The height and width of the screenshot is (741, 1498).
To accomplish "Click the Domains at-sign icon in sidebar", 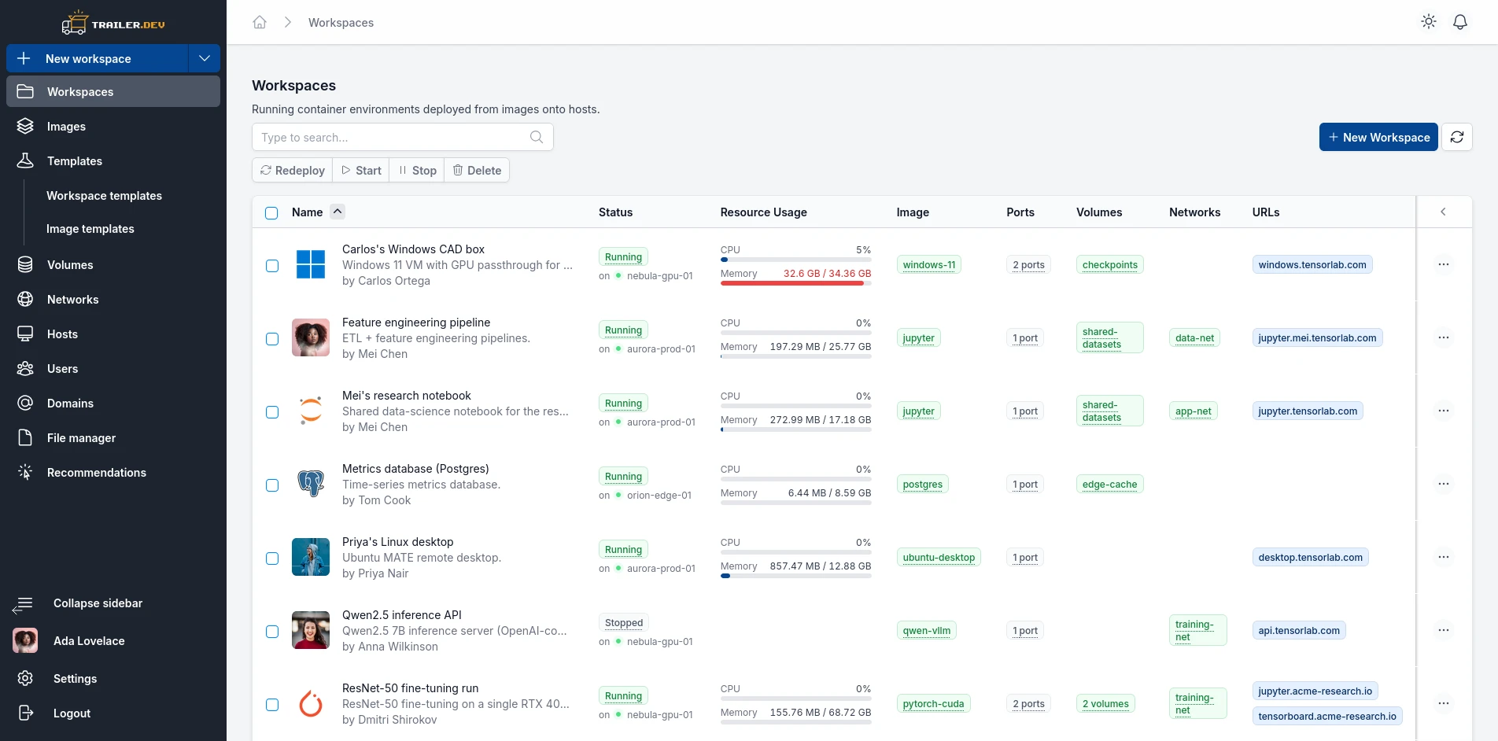I will (25, 403).
